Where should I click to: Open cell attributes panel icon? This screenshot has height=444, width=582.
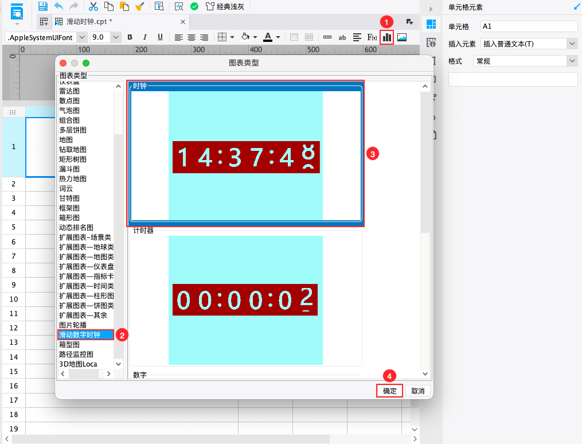431,42
